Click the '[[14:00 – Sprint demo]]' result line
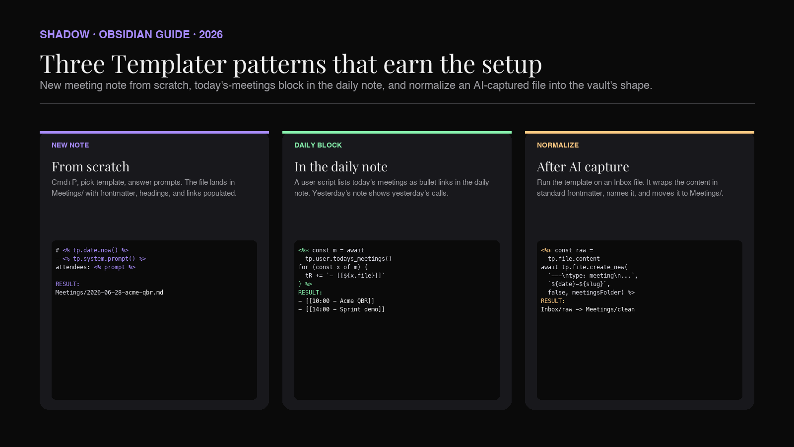This screenshot has height=447, width=794. click(x=341, y=309)
